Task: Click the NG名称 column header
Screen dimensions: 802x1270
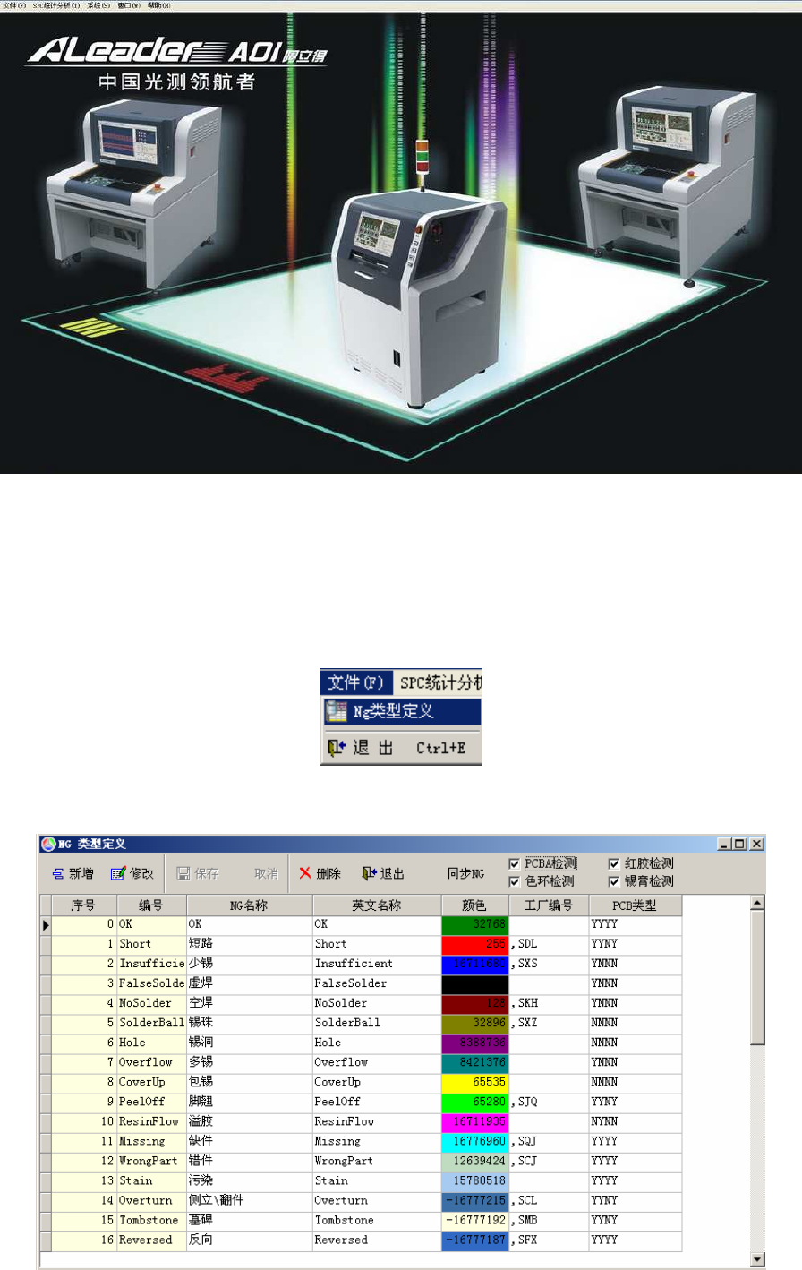Action: coord(249,905)
